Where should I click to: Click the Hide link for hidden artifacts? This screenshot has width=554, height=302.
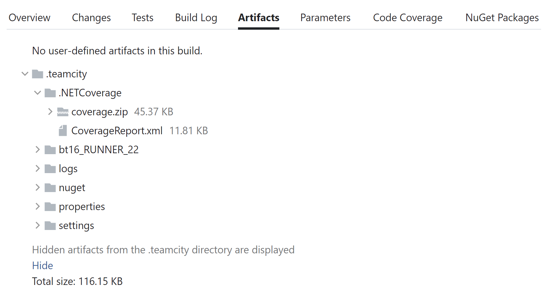click(43, 265)
